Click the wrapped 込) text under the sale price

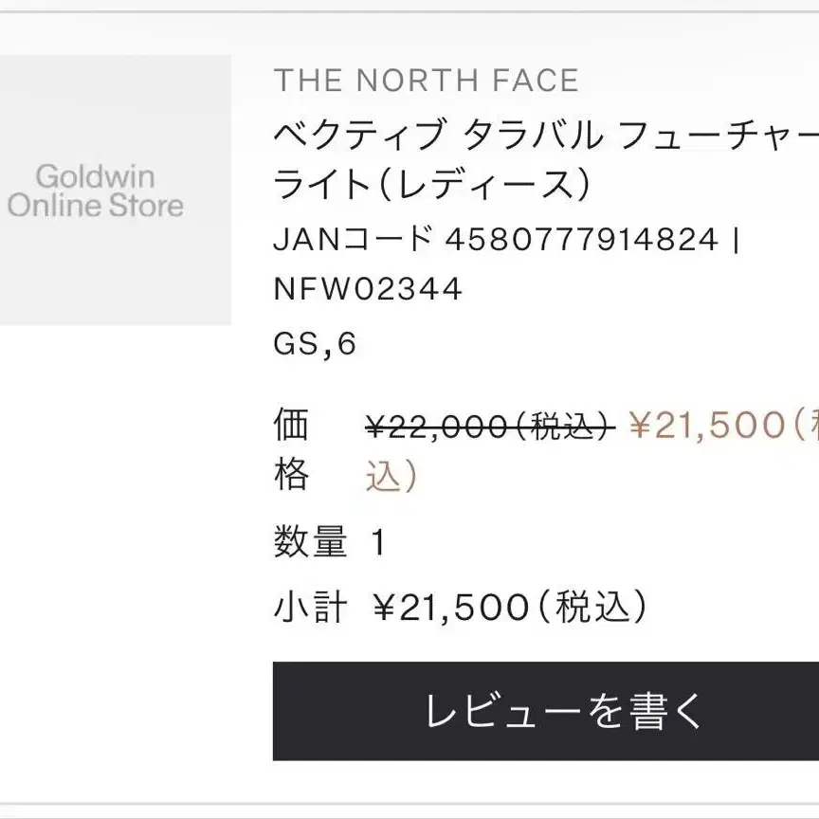[x=391, y=476]
